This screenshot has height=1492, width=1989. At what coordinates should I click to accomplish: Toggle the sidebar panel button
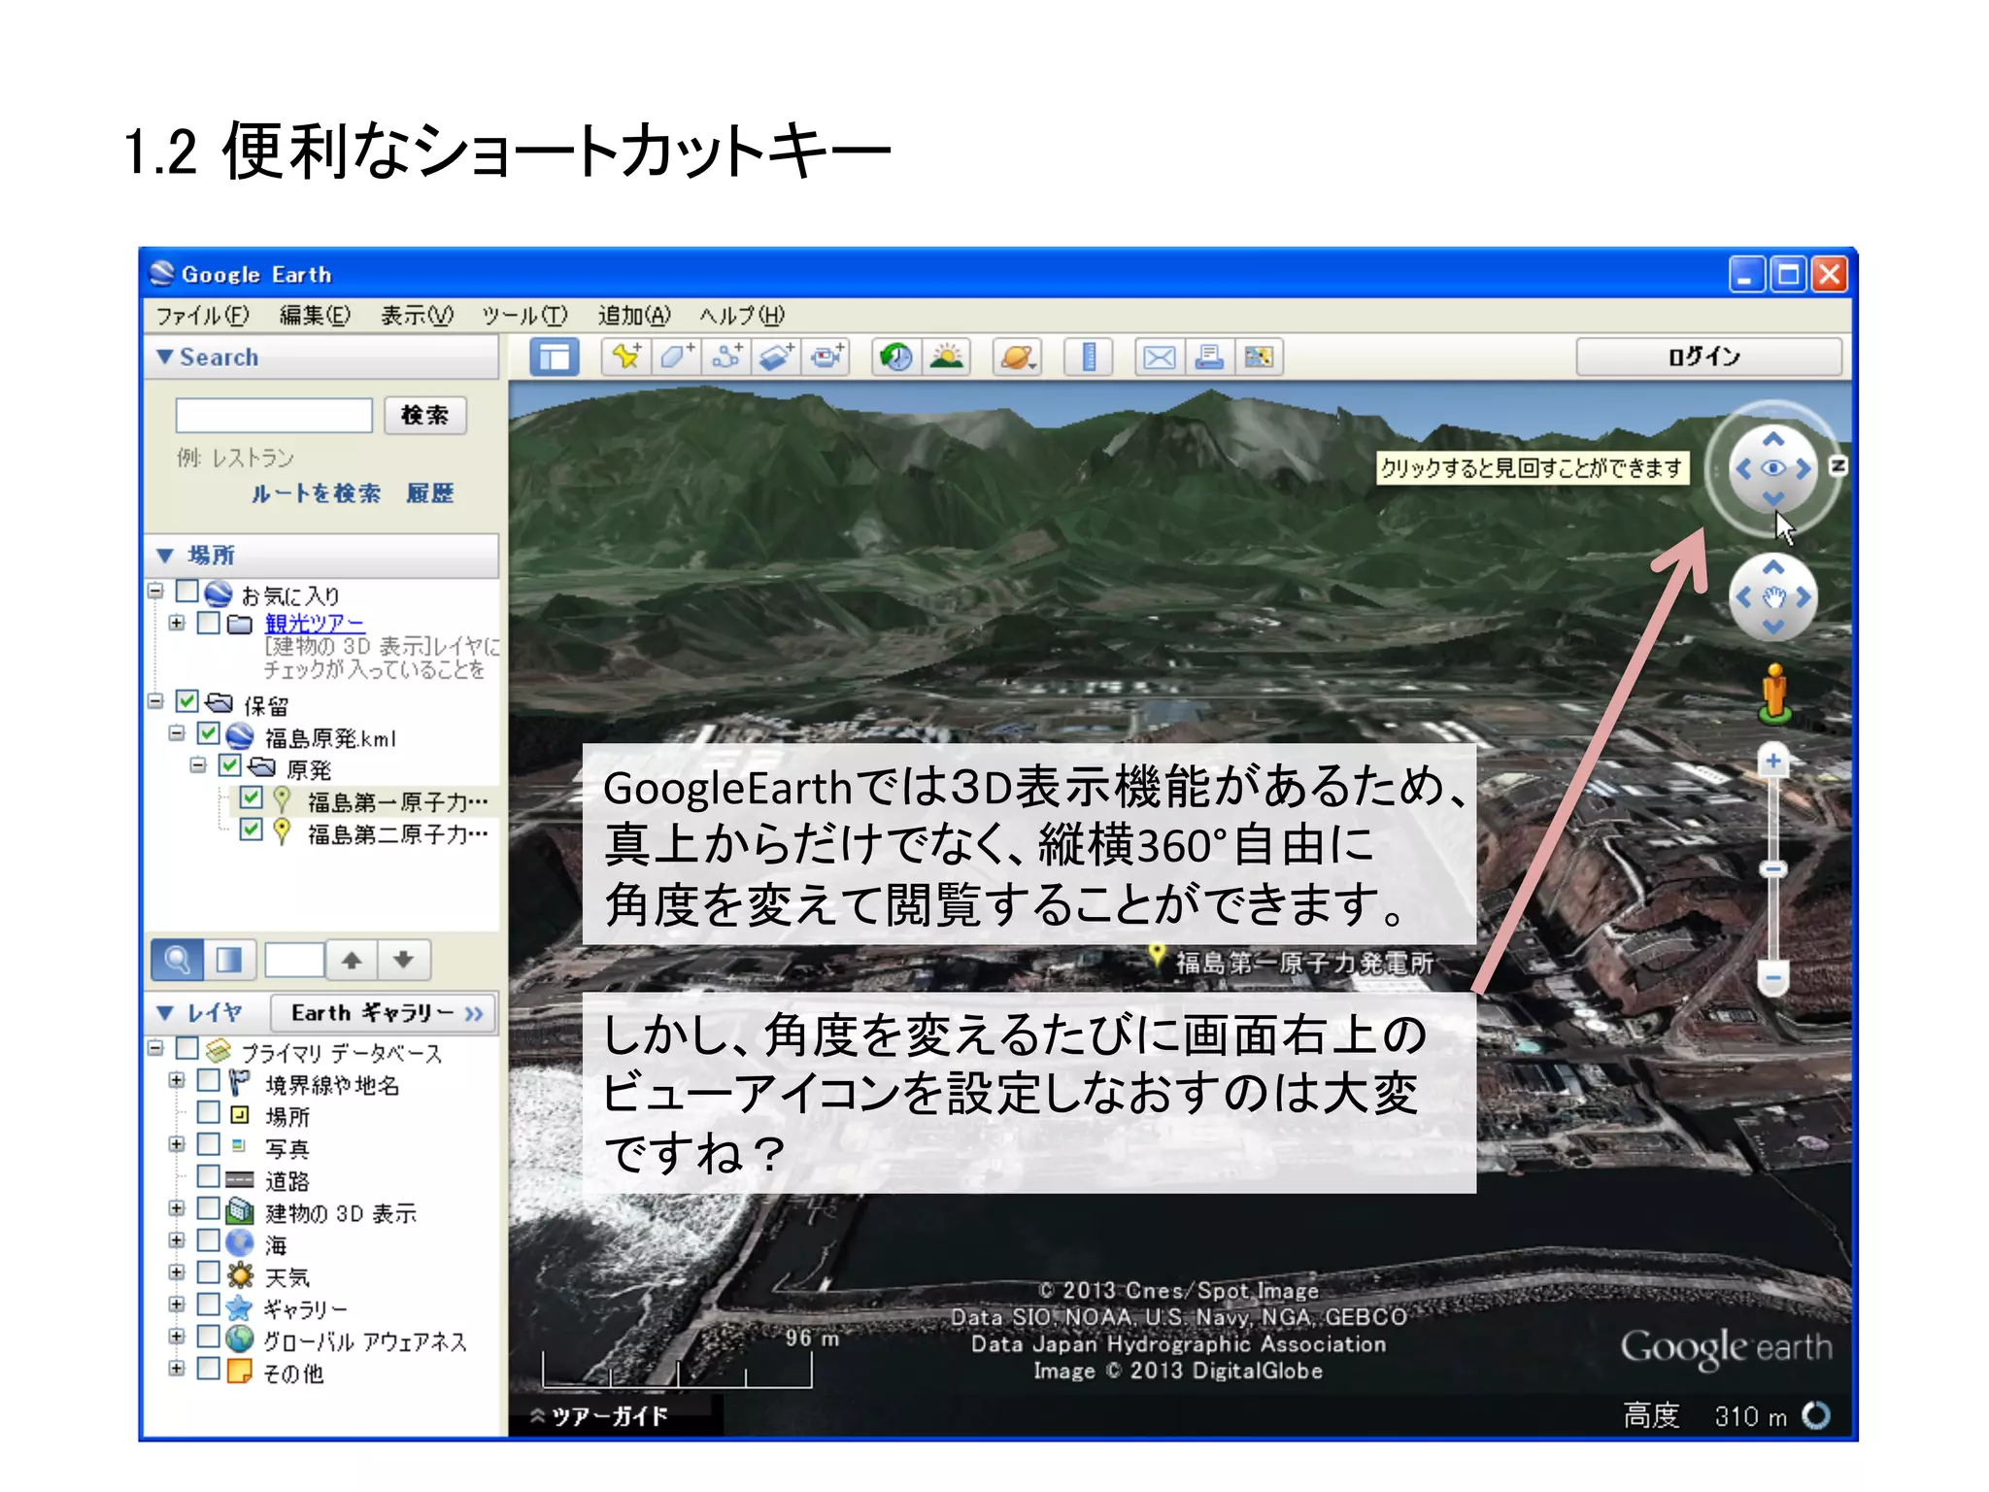[x=555, y=356]
